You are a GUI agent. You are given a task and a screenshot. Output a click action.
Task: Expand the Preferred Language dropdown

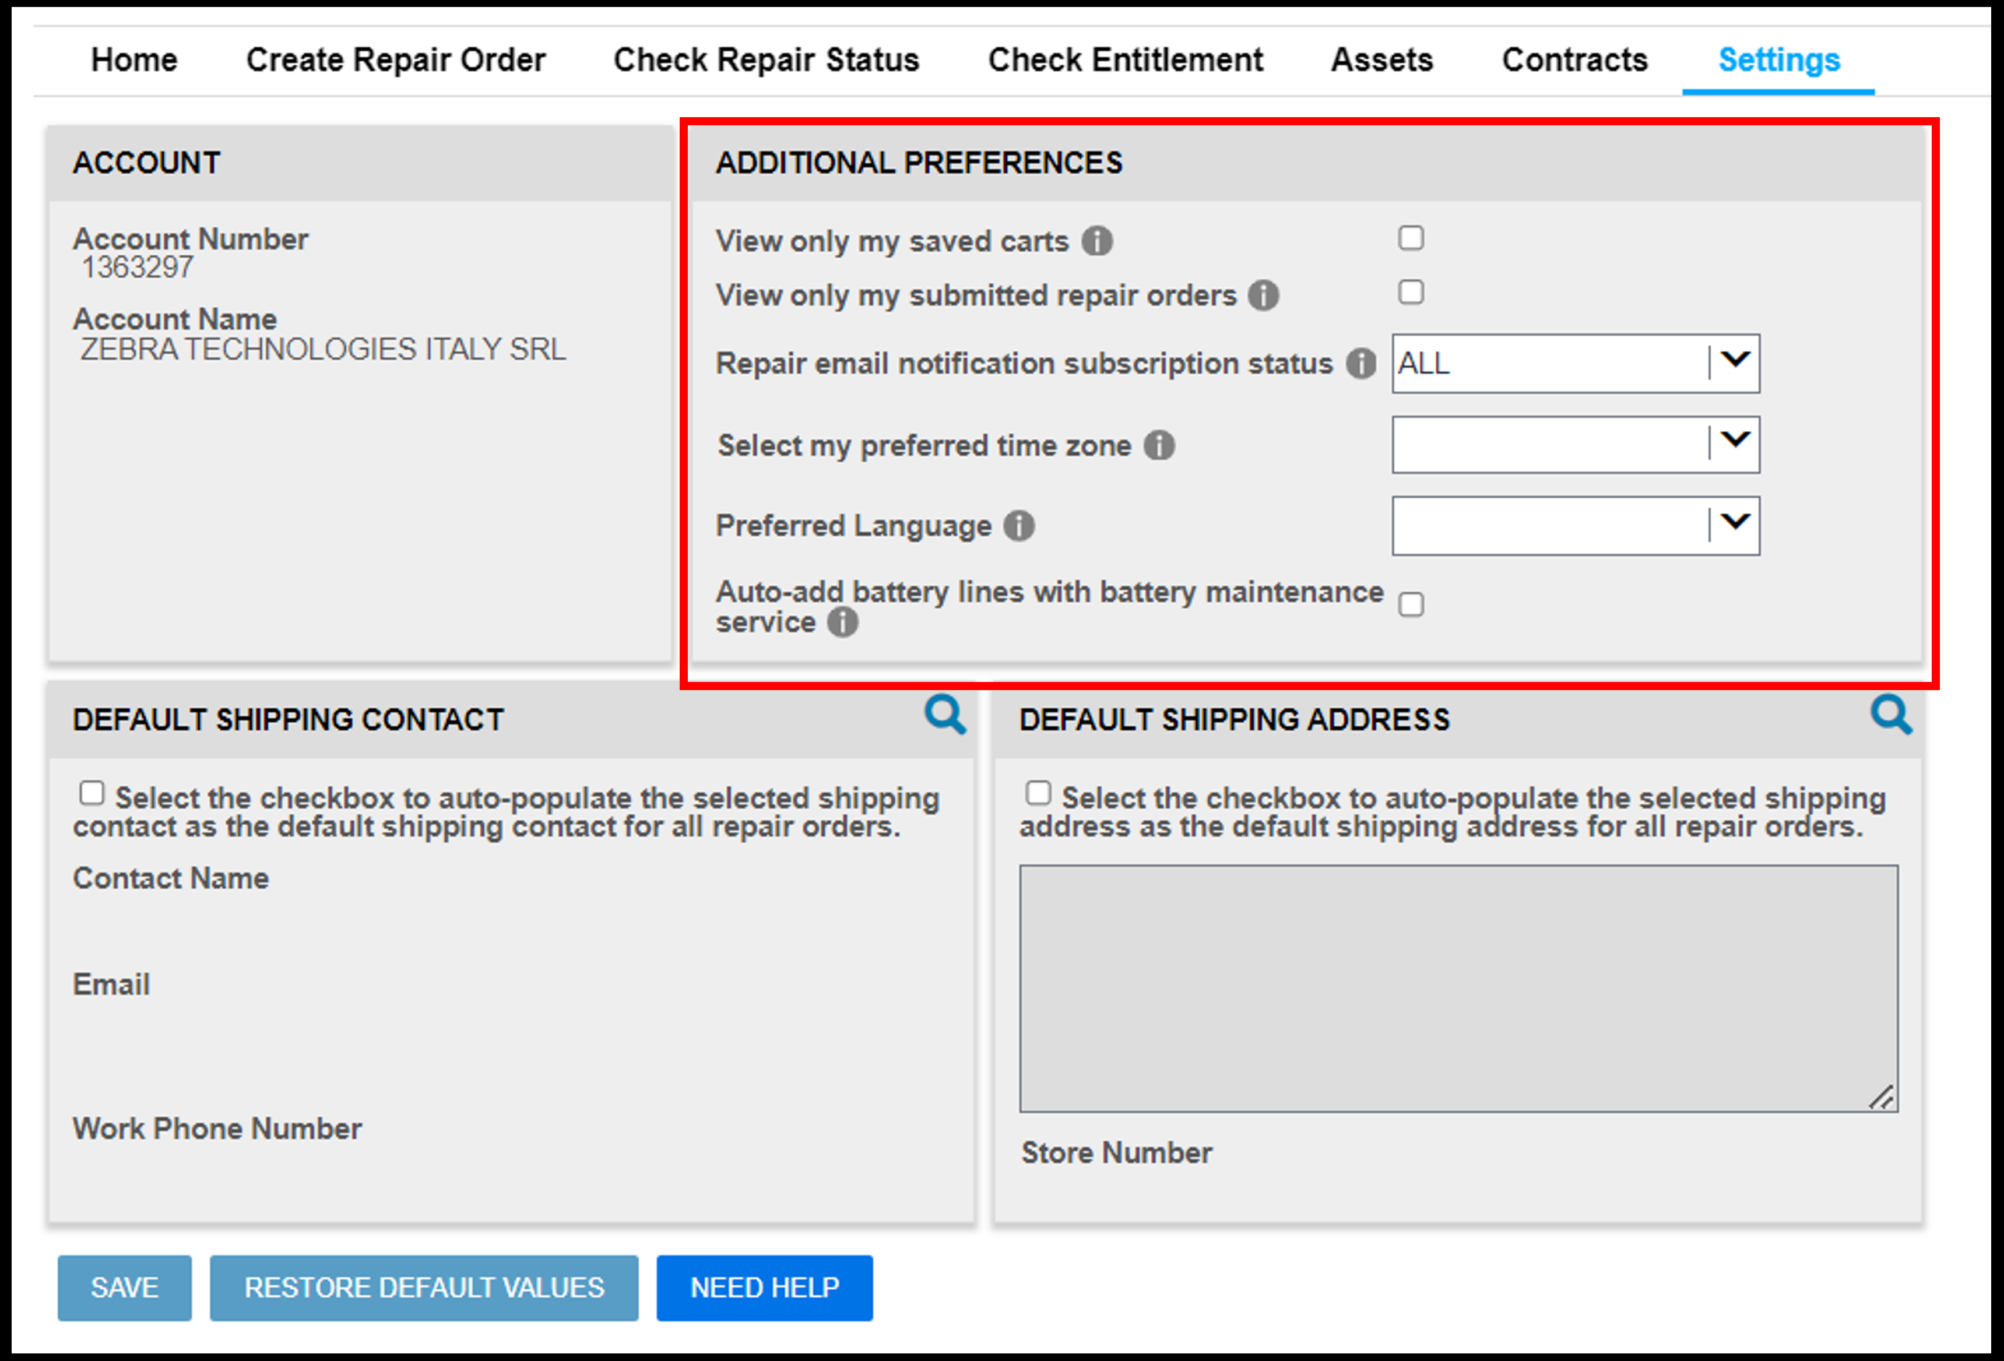[x=1576, y=525]
